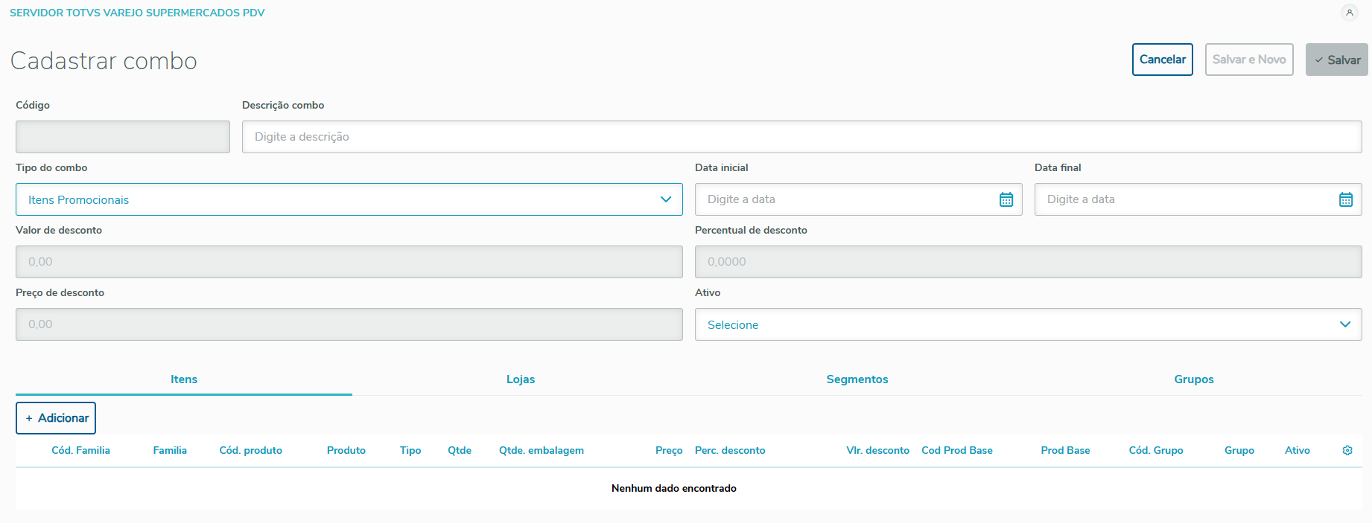Click into the Data final field
The width and height of the screenshot is (1372, 523).
1184,199
